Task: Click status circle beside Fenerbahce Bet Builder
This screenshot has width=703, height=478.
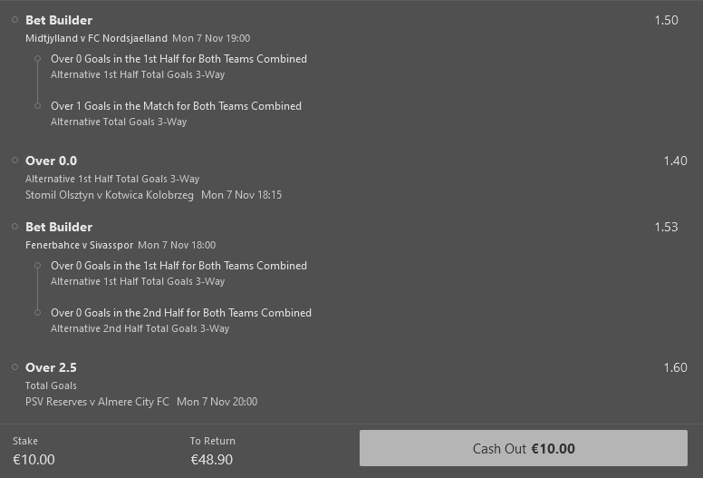Action: point(15,226)
